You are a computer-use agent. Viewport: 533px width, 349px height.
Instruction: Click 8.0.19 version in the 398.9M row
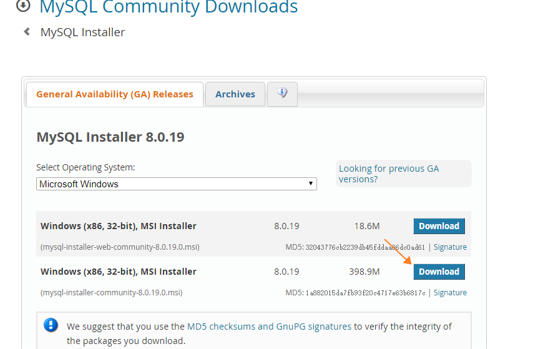(286, 272)
